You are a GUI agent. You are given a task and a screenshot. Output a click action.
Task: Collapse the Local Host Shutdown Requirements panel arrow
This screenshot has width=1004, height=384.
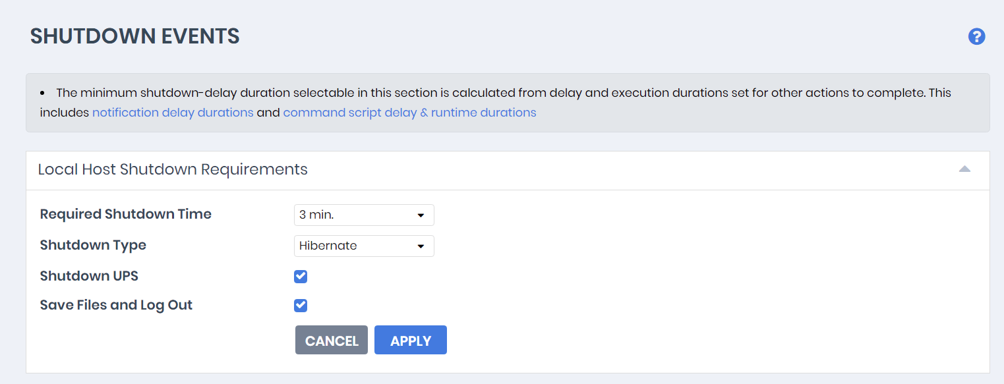964,169
